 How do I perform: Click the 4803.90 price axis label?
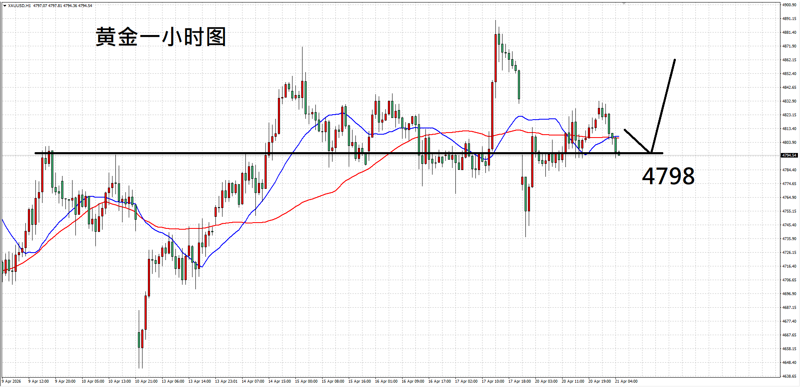point(789,143)
